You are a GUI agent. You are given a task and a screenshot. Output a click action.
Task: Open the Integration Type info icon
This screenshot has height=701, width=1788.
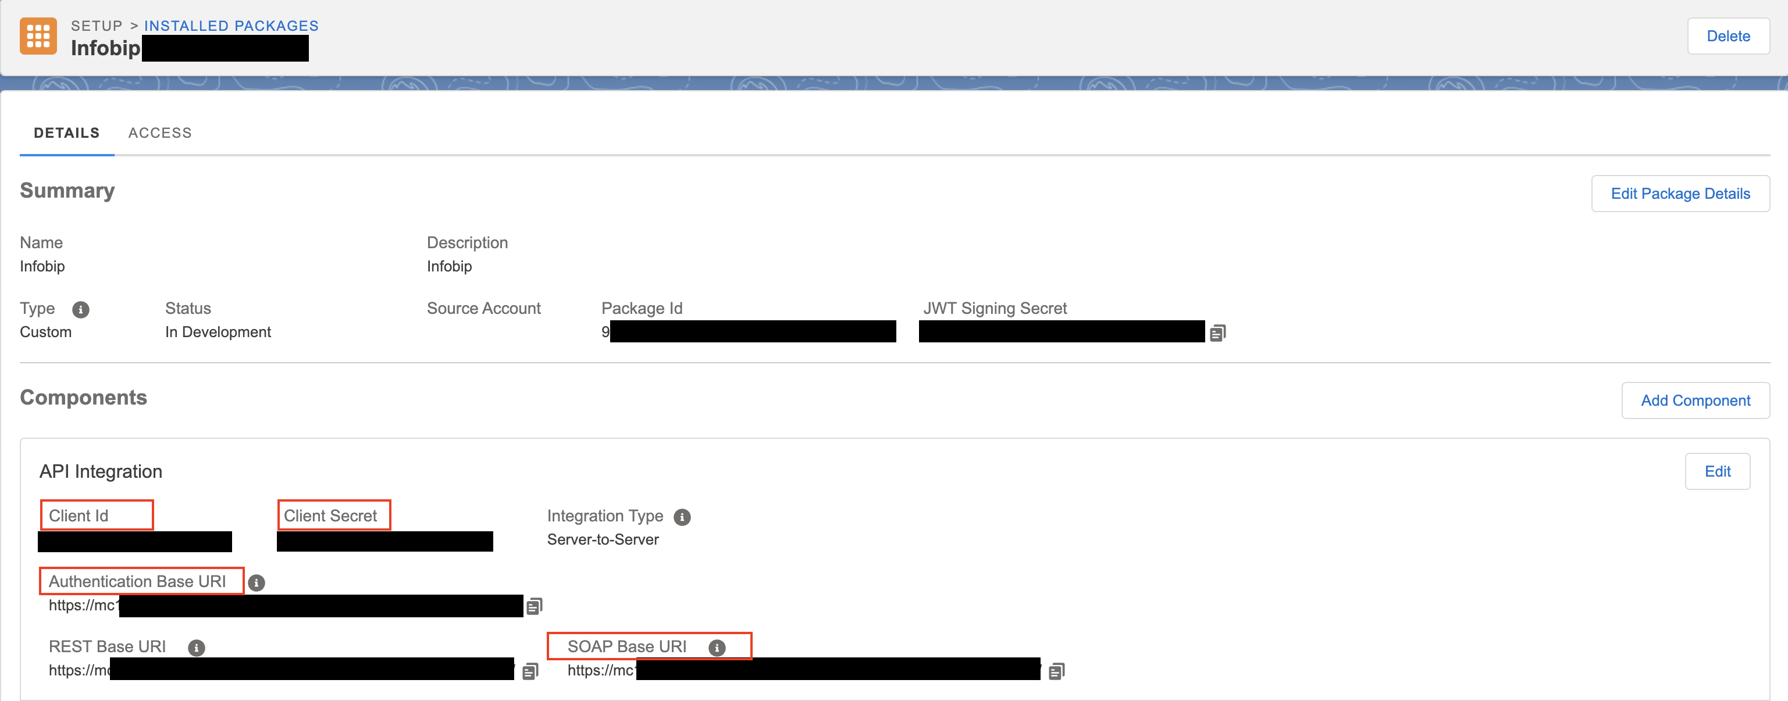tap(683, 517)
